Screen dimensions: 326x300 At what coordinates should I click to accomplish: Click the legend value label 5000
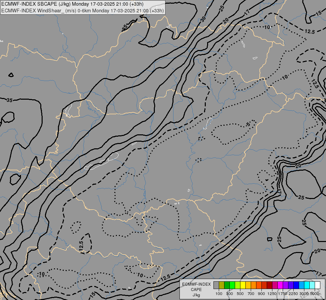click(x=315, y=294)
